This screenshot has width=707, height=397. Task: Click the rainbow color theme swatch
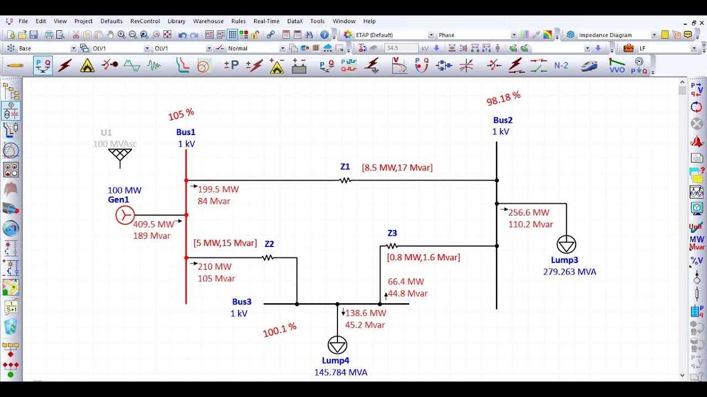tap(547, 35)
